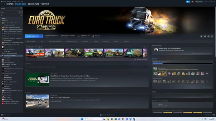Open game information icon
The width and height of the screenshot is (216, 121).
pos(209,36)
